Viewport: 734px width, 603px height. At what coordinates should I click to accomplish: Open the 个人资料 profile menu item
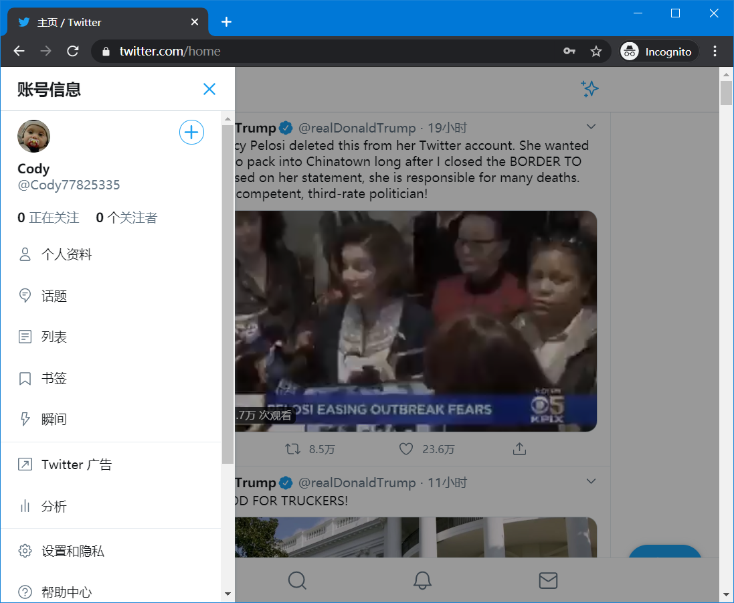[111, 255]
